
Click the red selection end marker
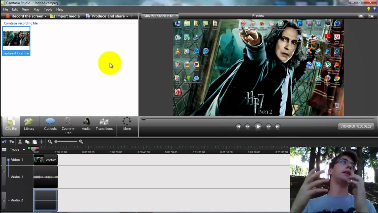37,148
